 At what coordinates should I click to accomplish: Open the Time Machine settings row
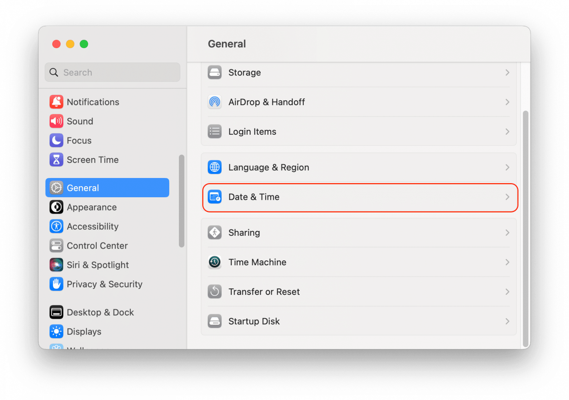[x=359, y=262]
